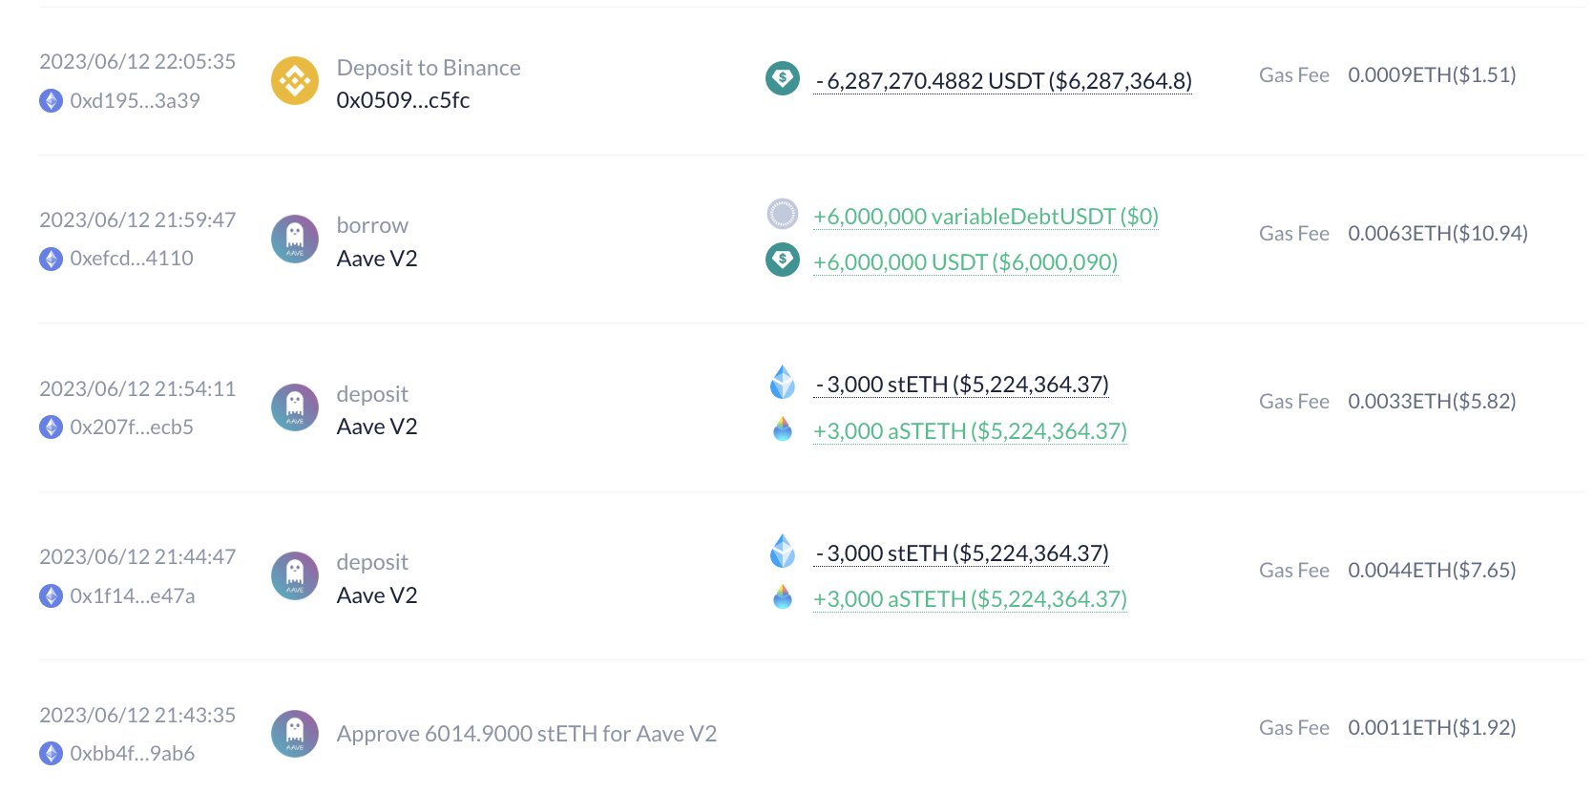Open transaction hash 0xbb4f...9ab6
The image size is (1594, 792).
point(133,754)
